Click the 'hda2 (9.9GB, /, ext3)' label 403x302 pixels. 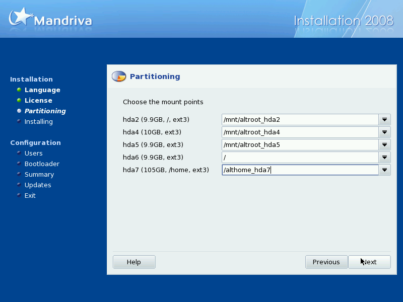[x=156, y=119]
